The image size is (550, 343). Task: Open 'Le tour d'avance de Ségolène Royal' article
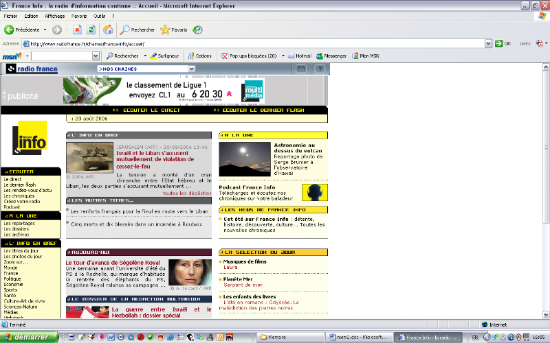click(113, 263)
